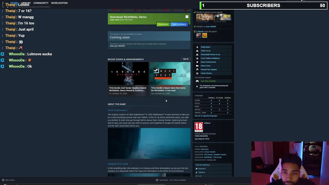This screenshot has height=185, width=329.
Task: Click the Your Xbox Controller label
Action: coord(208,81)
